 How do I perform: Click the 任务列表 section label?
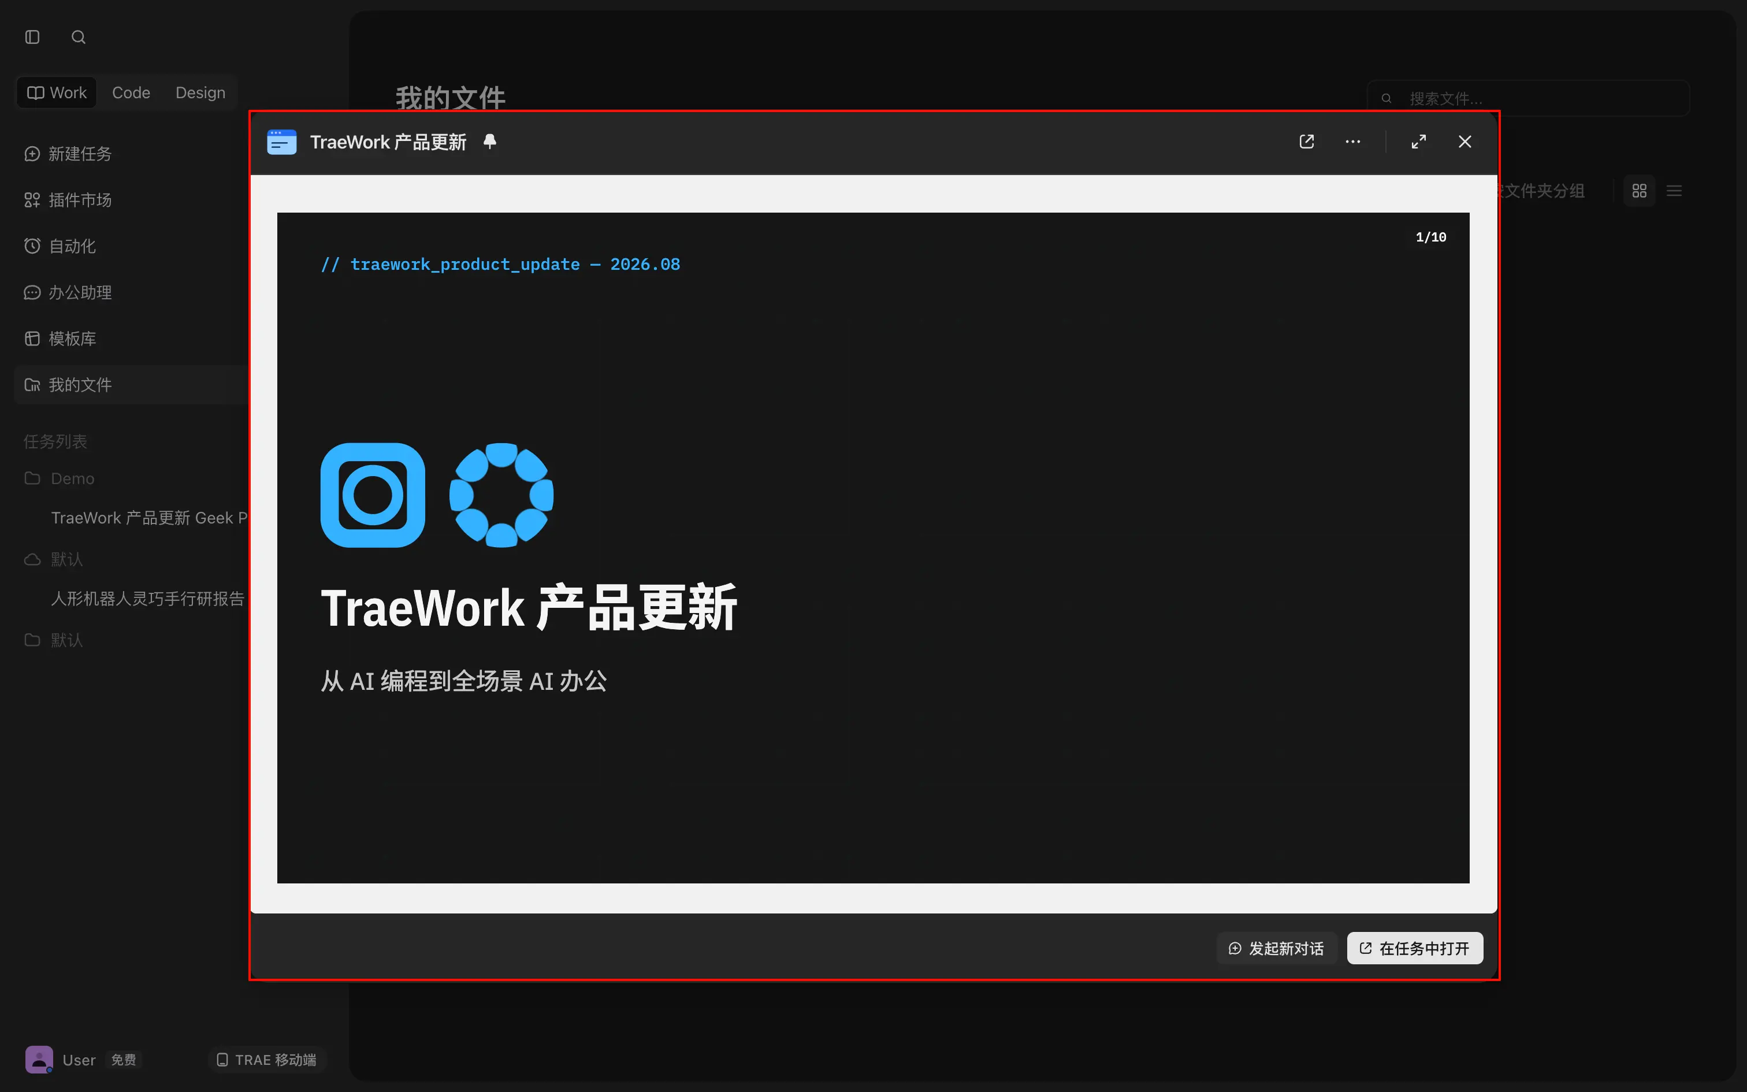55,441
